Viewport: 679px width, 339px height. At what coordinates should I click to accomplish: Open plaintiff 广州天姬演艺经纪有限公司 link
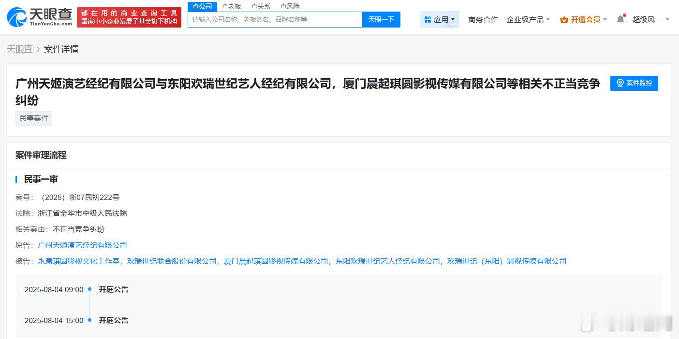(x=82, y=245)
